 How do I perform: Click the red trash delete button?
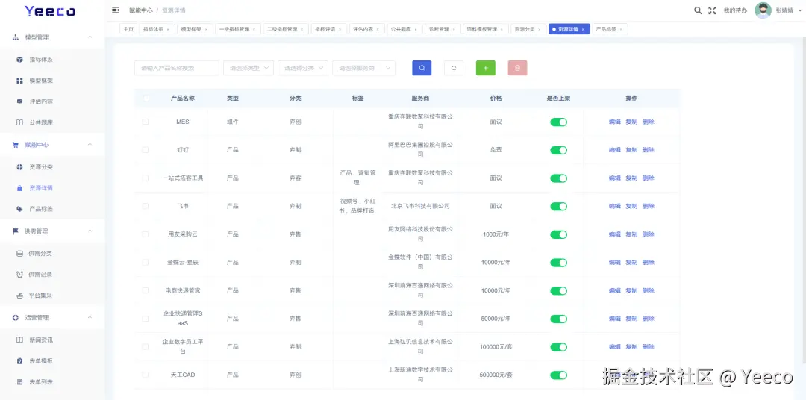(517, 68)
